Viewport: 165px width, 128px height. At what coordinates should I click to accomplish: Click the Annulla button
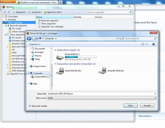pos(147,106)
